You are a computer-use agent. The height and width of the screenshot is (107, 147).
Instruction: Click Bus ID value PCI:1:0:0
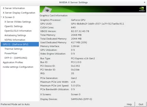[x=76, y=62]
